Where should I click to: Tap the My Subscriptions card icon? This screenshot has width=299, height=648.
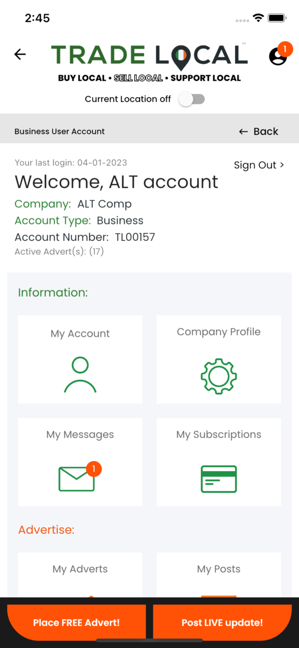click(x=219, y=479)
